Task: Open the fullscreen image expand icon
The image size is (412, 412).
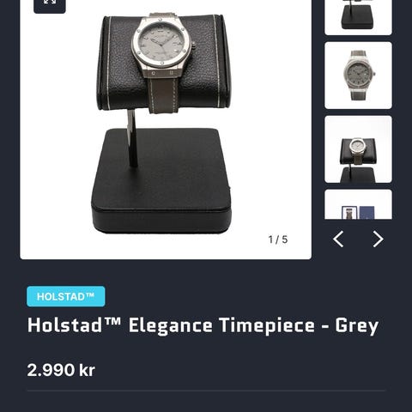Action: (x=50, y=4)
